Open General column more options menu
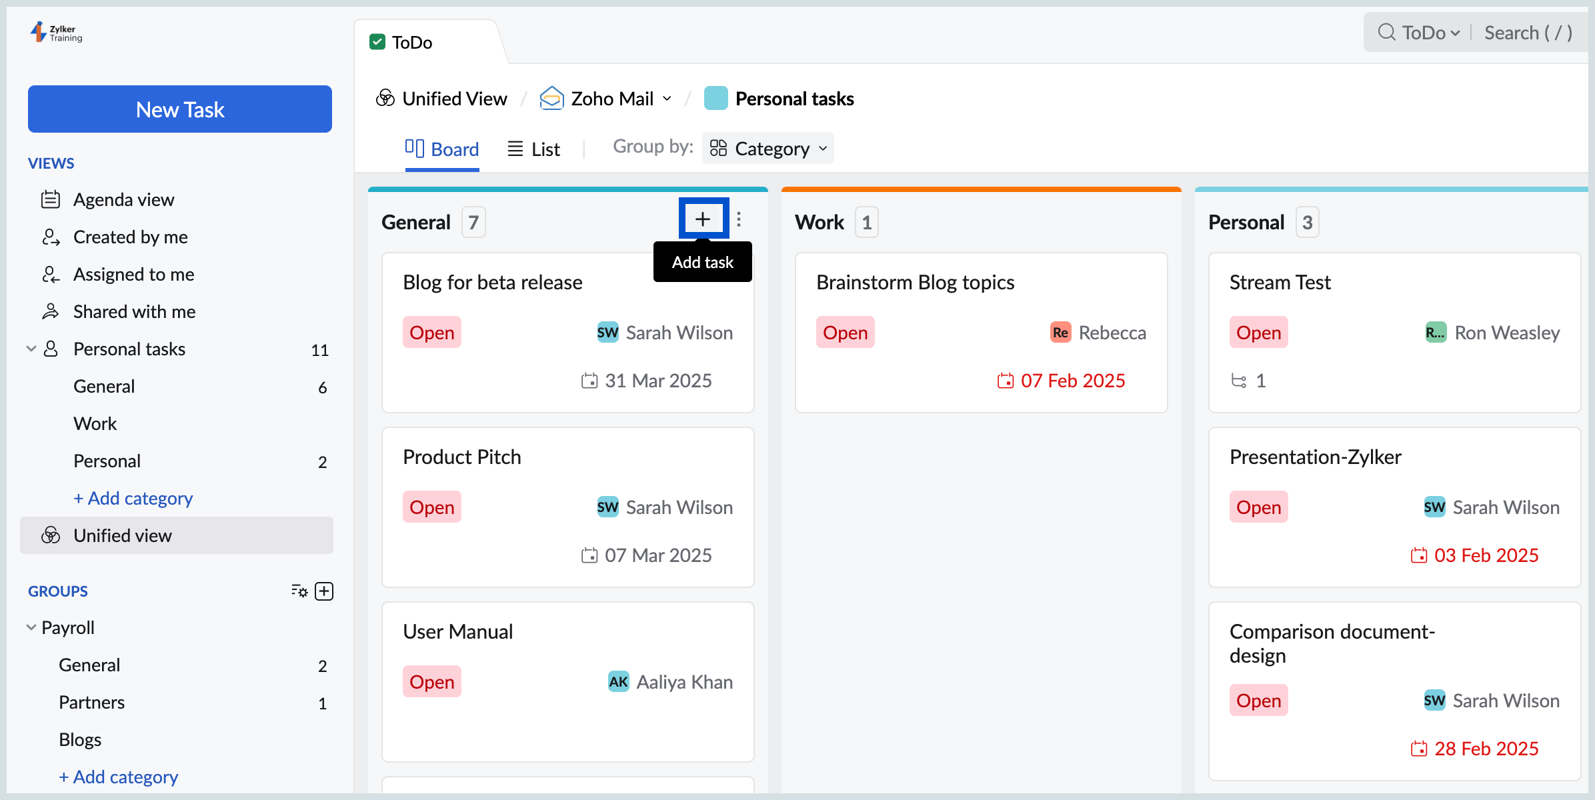 tap(739, 219)
